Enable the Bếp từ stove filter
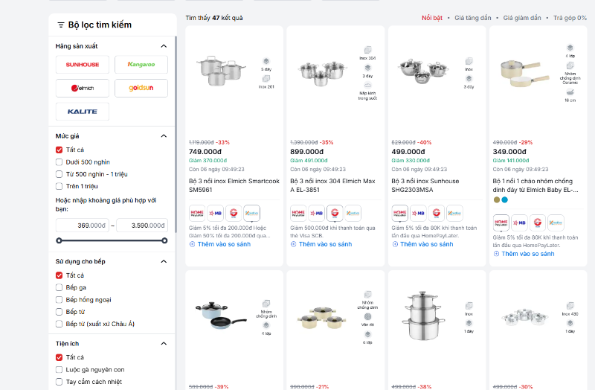 [x=59, y=312]
